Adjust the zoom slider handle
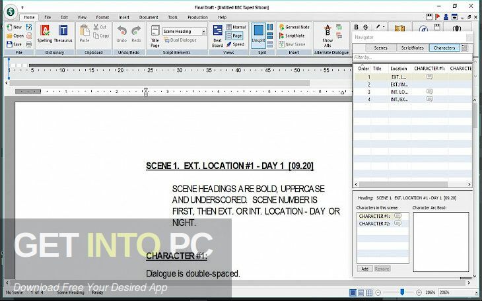The image size is (482, 301). (x=401, y=292)
